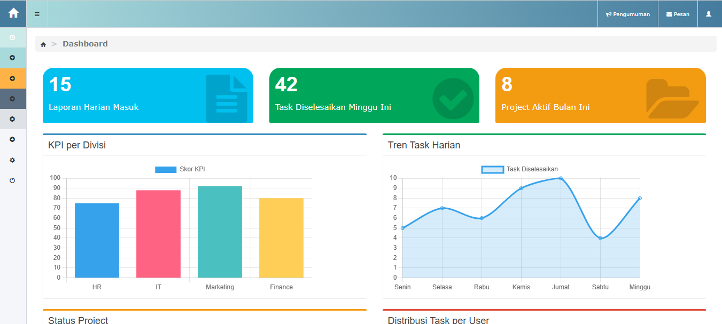Click the arrow icon on the orange sidebar item
722x324 pixels.
click(12, 78)
